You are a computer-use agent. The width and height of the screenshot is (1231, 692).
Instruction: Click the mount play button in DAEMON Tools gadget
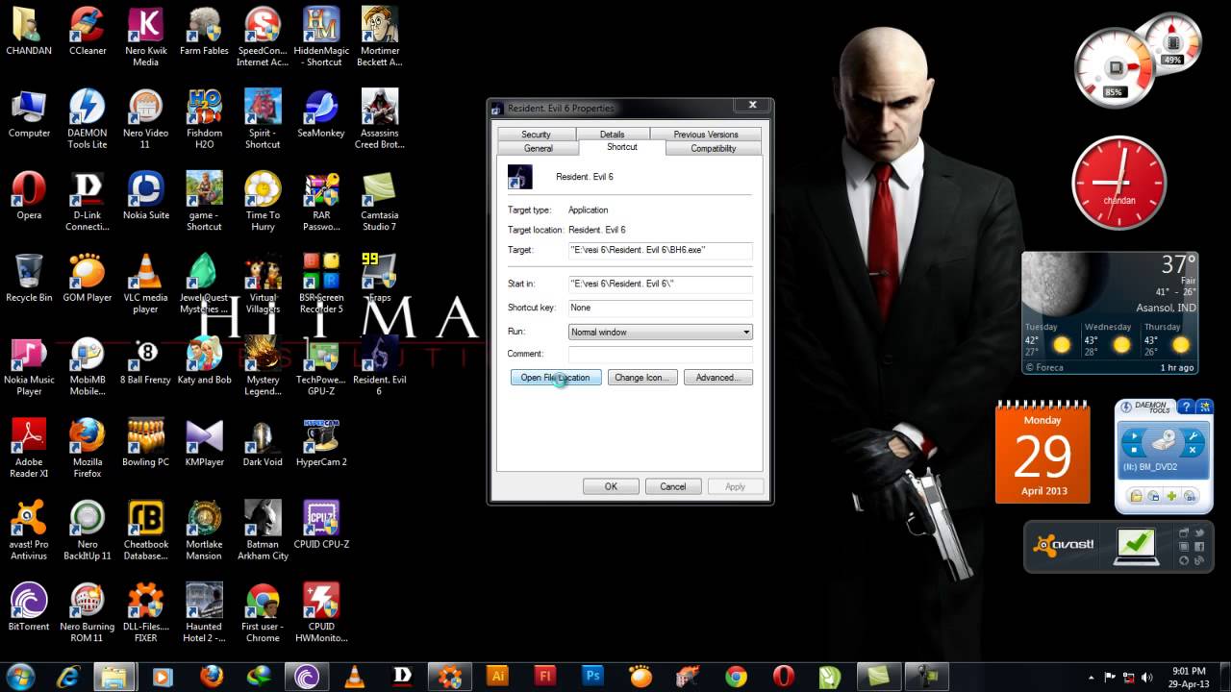point(1135,435)
